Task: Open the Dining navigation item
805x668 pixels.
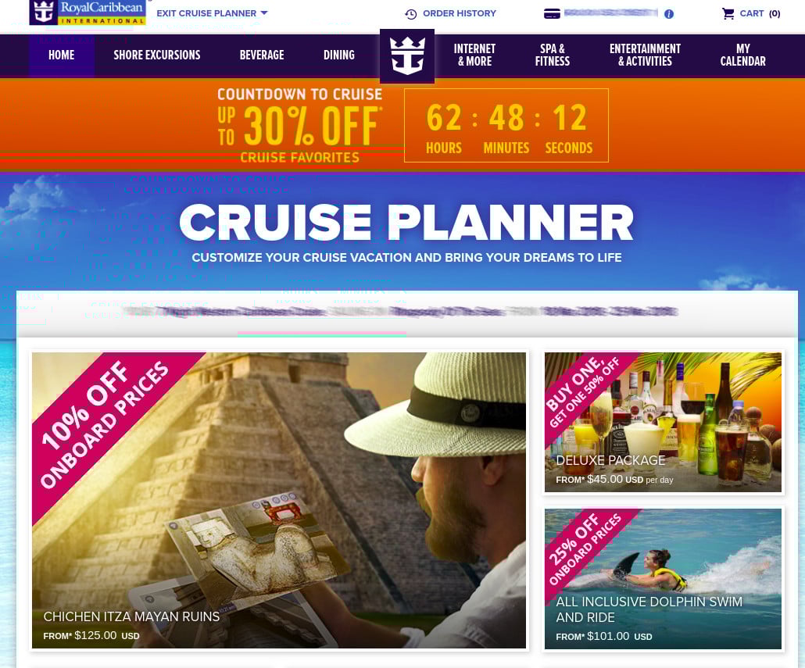Action: click(339, 55)
